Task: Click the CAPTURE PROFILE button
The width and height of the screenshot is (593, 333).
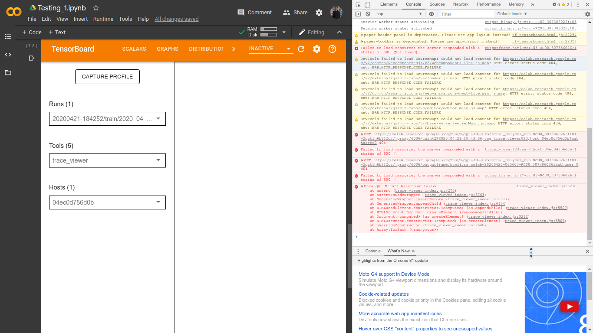Action: click(x=107, y=77)
